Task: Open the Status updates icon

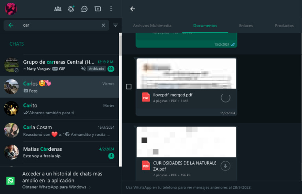Action: (71, 9)
